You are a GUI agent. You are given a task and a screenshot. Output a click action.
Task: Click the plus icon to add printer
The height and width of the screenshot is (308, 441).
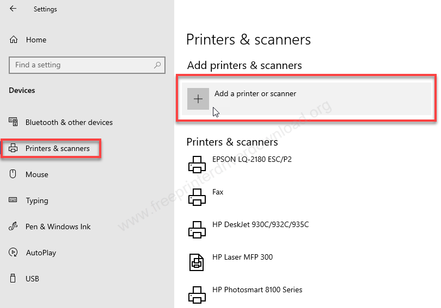tap(198, 99)
